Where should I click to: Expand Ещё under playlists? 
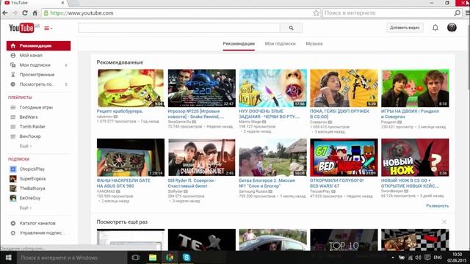(26, 146)
